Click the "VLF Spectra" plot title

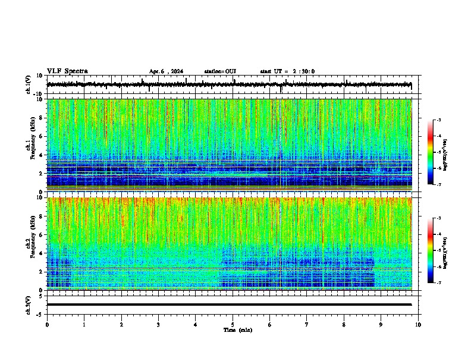point(67,71)
